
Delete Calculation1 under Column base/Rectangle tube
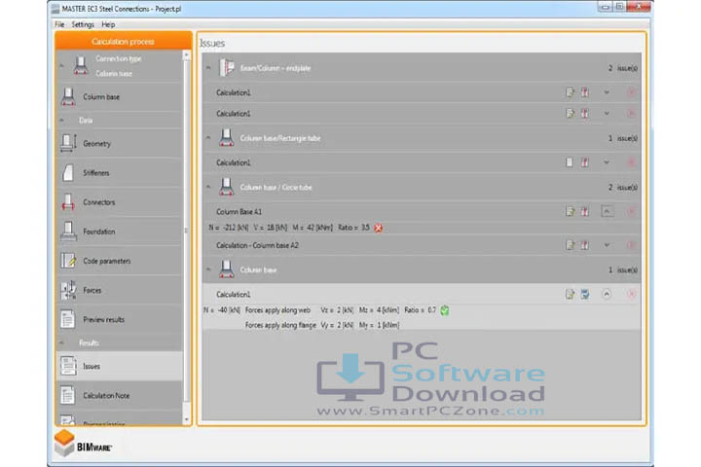tap(631, 162)
